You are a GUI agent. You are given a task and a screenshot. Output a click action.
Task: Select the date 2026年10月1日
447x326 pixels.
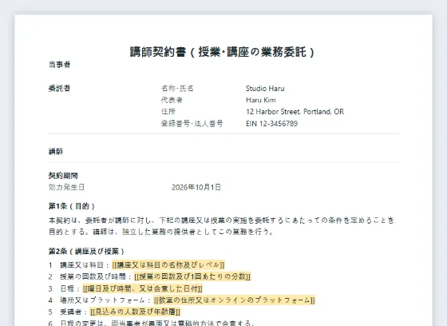[x=196, y=187]
